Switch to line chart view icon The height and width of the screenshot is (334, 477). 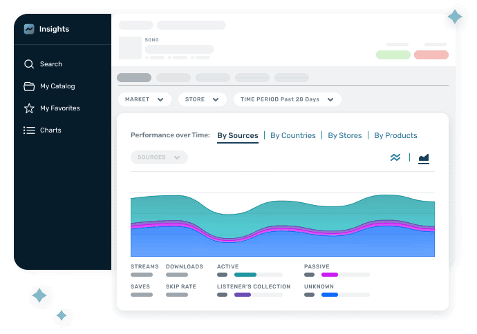[395, 157]
